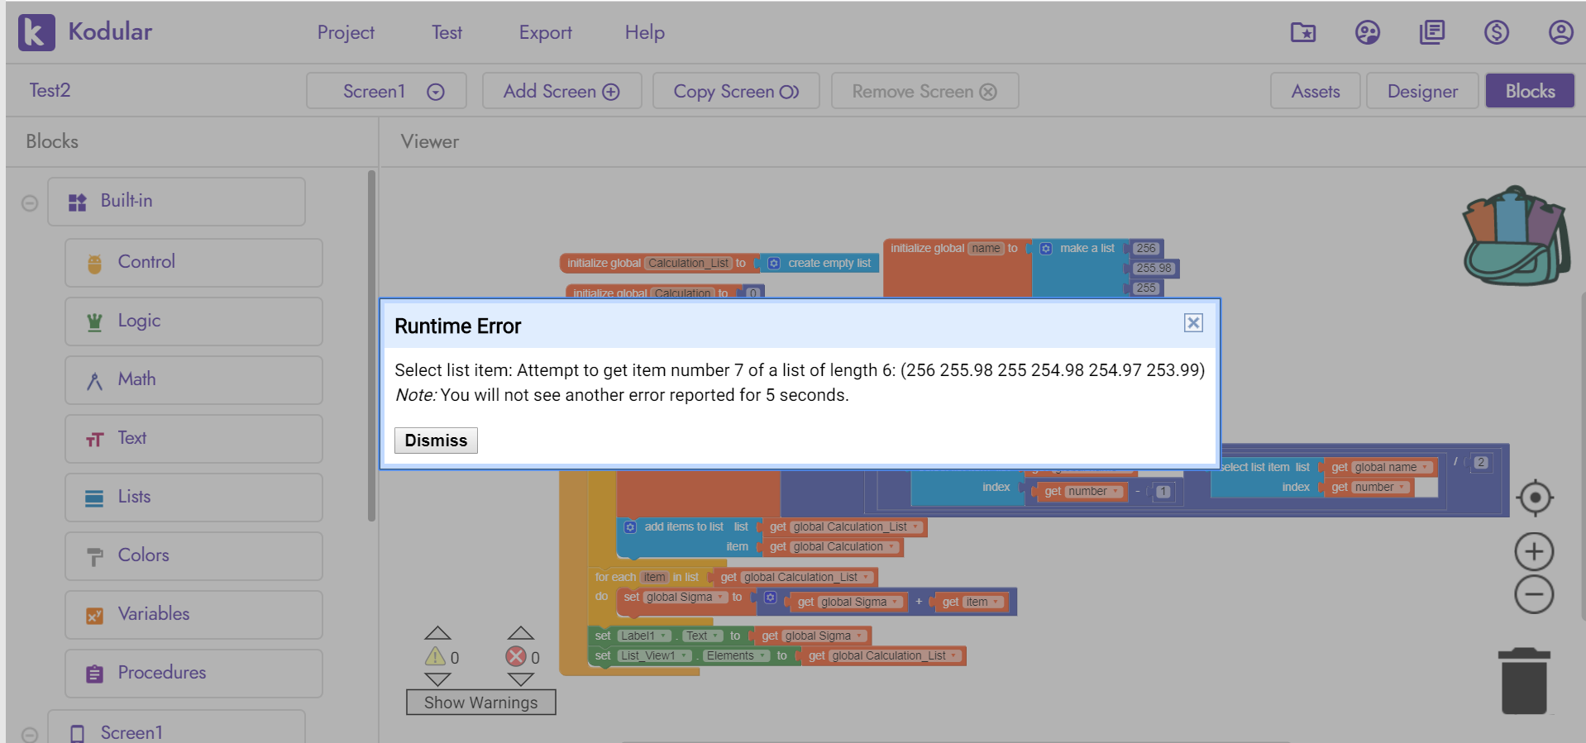
Task: Click the Kodular logo icon
Action: pos(36,32)
